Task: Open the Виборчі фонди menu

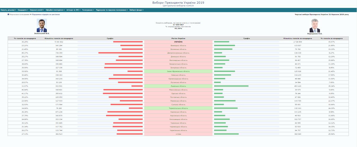Action: pyautogui.click(x=137, y=10)
